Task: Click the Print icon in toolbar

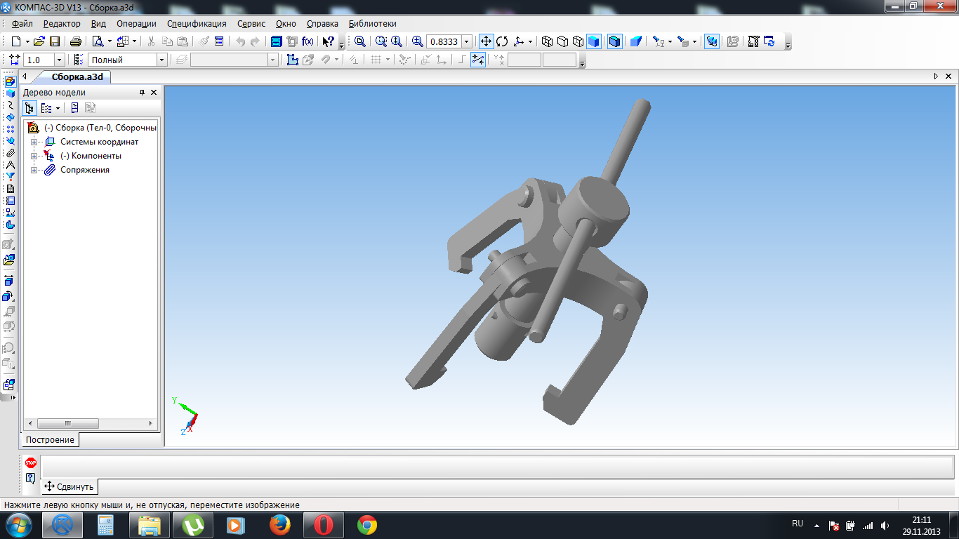Action: click(x=75, y=41)
